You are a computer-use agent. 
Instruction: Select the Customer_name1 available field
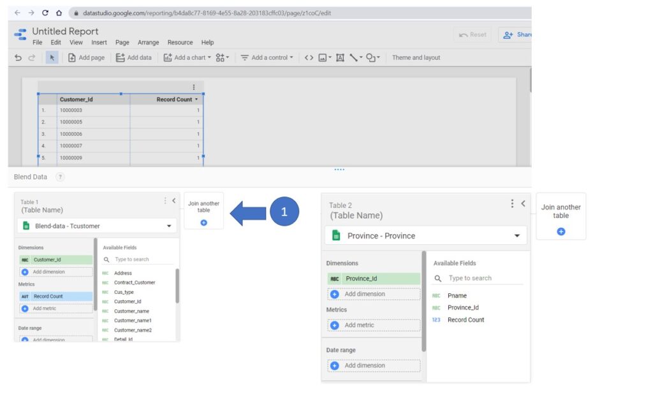click(133, 321)
